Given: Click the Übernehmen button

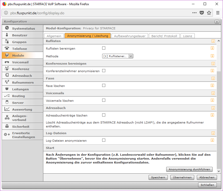Looking at the screenshot, I should (182, 177).
